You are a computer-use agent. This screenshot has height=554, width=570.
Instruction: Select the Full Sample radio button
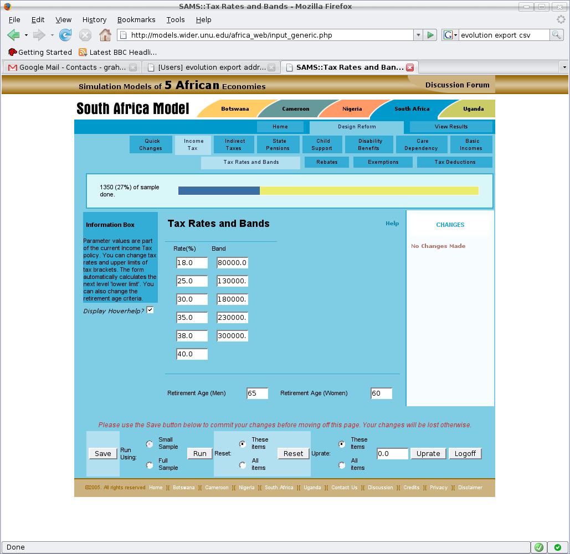(149, 465)
